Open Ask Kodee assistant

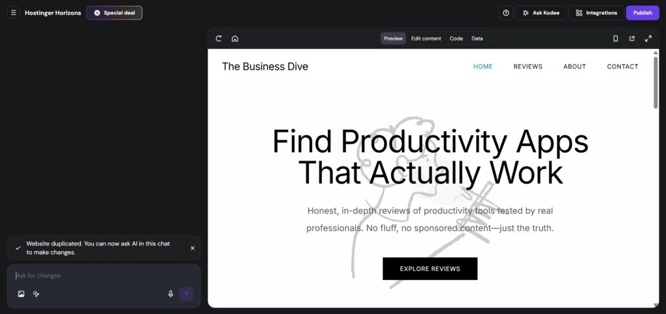[541, 12]
